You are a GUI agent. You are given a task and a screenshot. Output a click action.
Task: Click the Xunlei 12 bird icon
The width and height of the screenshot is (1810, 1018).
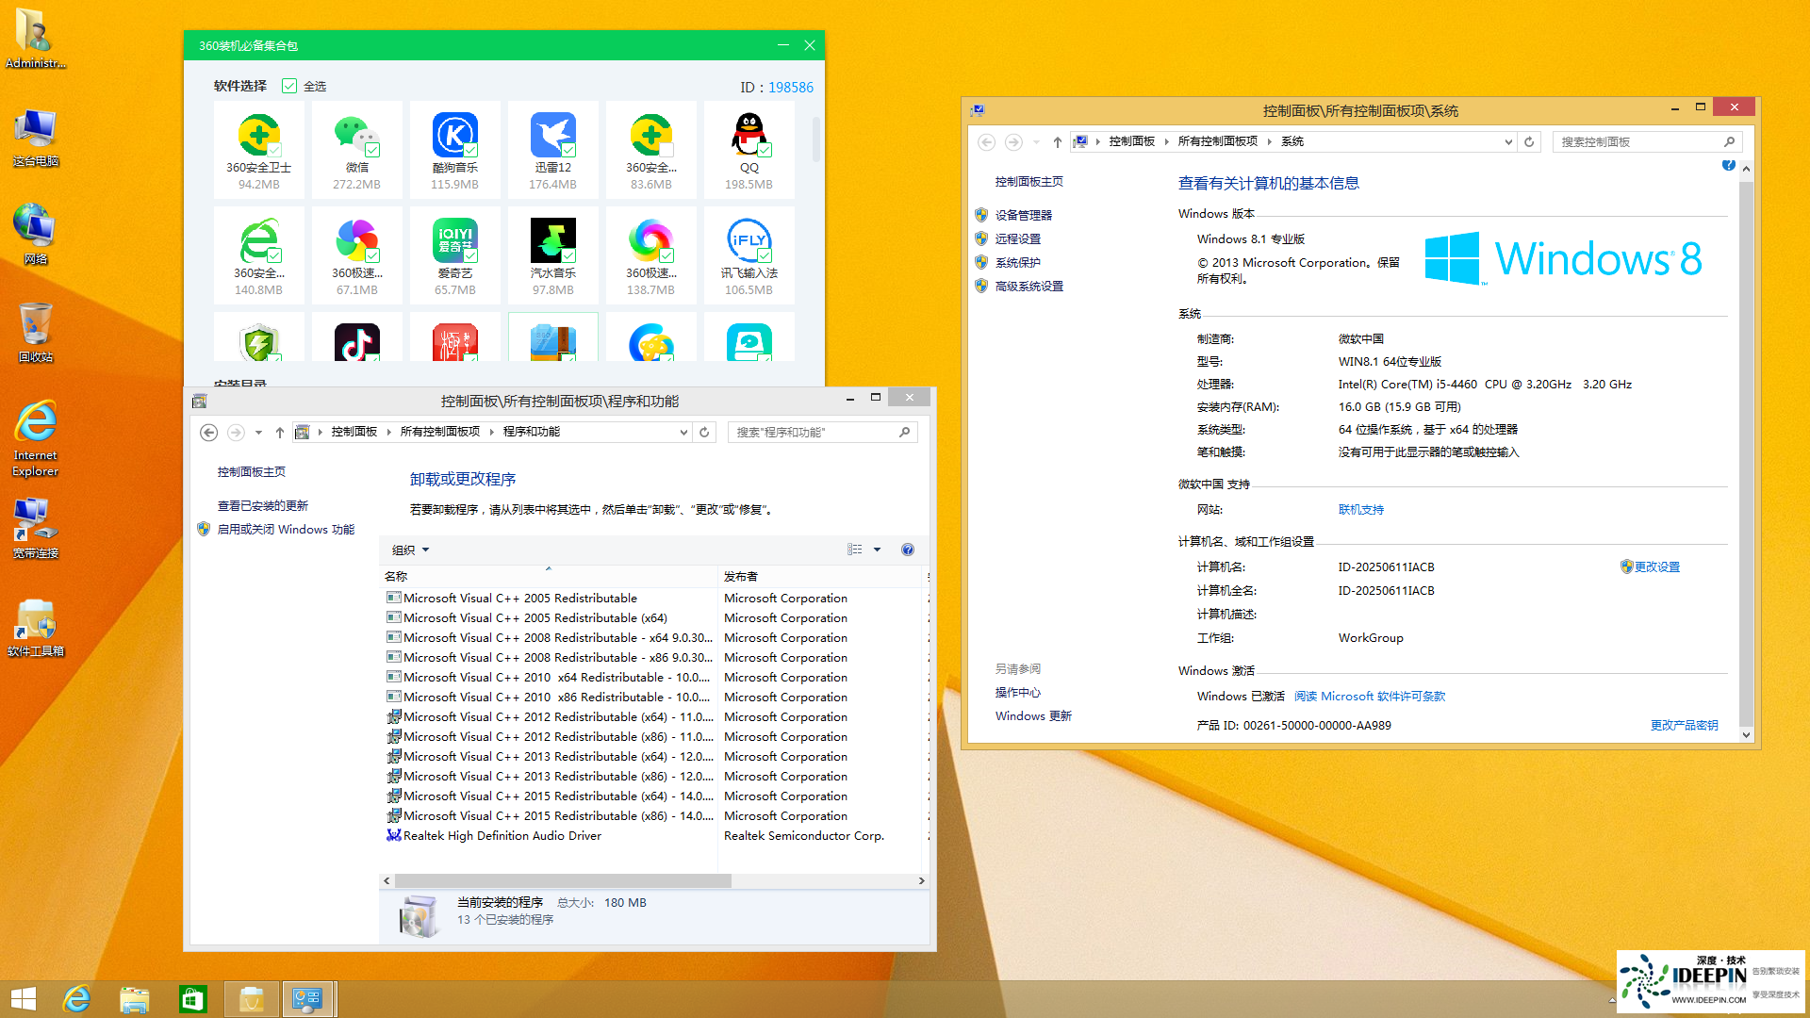click(x=552, y=135)
